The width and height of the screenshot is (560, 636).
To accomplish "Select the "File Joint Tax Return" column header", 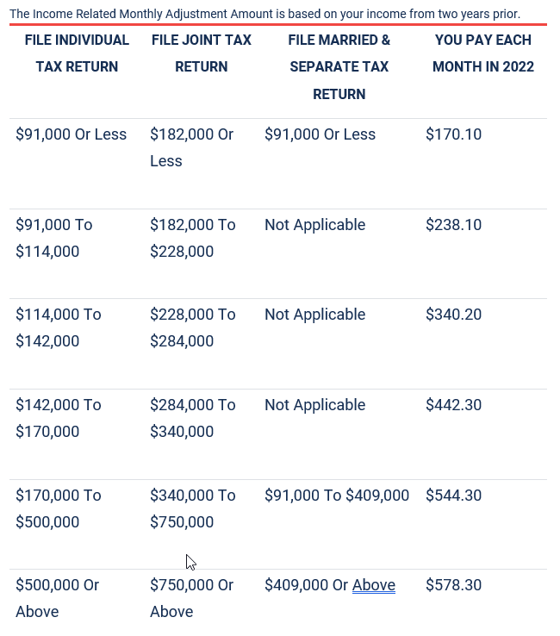I will [x=201, y=53].
